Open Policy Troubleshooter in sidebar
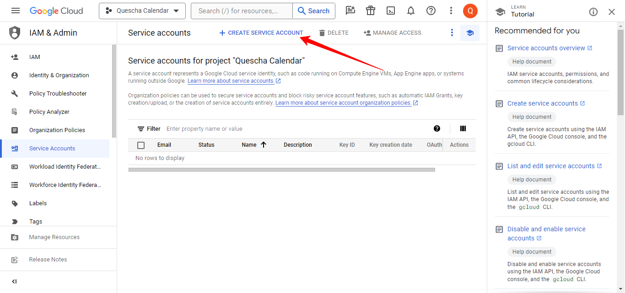 click(58, 94)
